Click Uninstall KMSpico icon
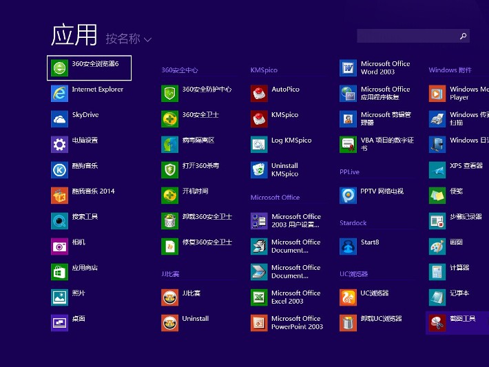 tap(259, 170)
